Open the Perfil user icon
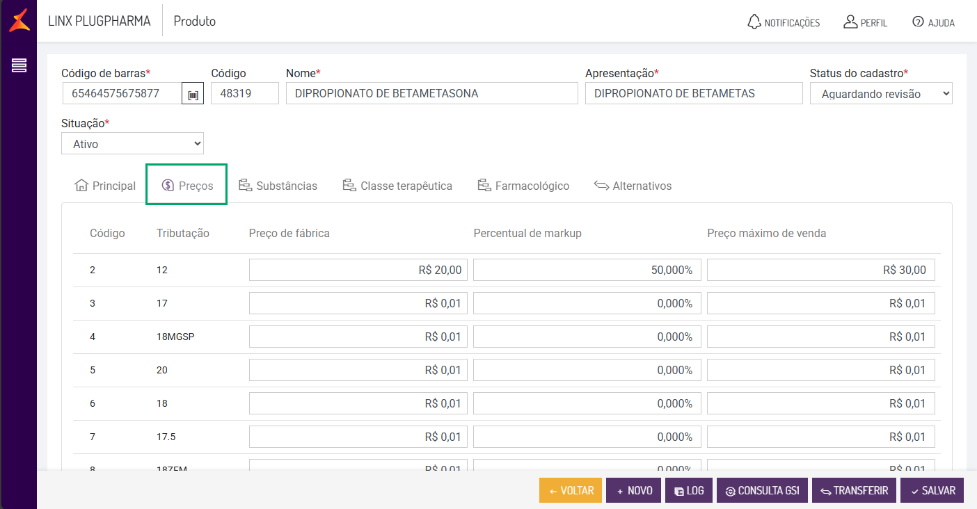Screen dimensions: 977x509 click(x=850, y=22)
